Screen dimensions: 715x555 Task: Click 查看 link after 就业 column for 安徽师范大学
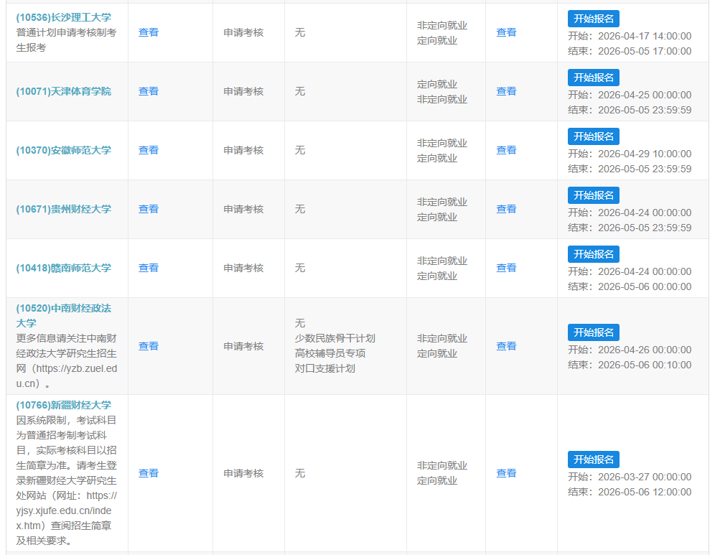506,150
